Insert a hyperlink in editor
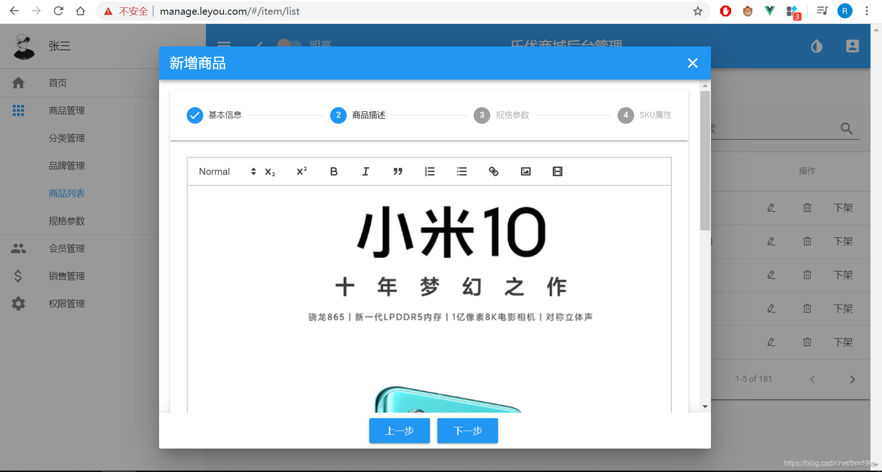Image resolution: width=882 pixels, height=472 pixels. tap(493, 172)
